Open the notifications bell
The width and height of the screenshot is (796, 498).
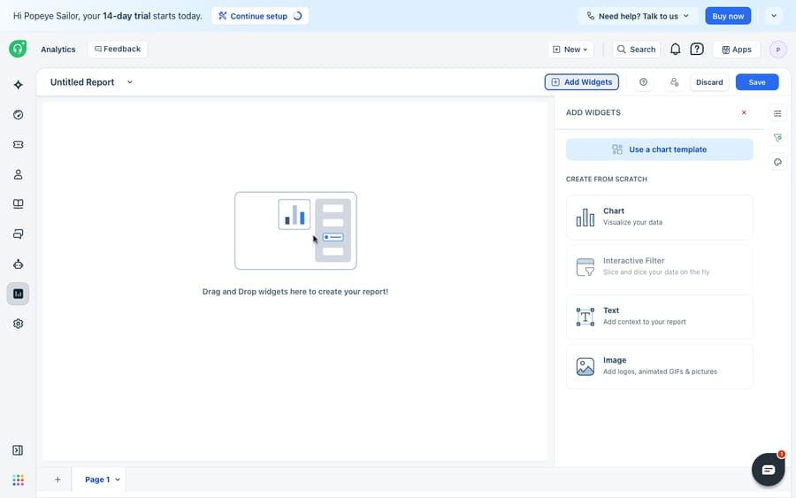click(675, 50)
